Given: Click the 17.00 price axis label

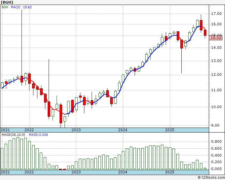Looking at the screenshot, I should [216, 14].
